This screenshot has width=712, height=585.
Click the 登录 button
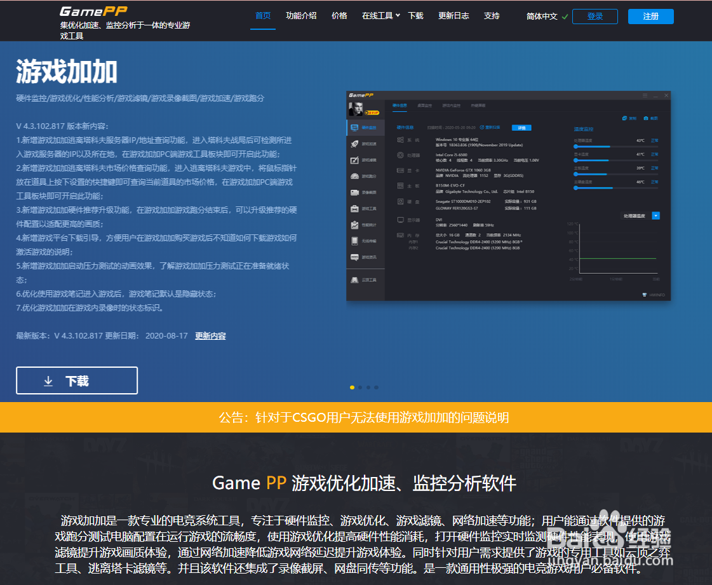[595, 17]
